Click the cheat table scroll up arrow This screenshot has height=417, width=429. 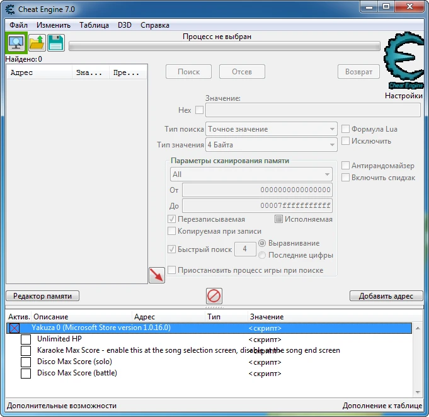418,328
